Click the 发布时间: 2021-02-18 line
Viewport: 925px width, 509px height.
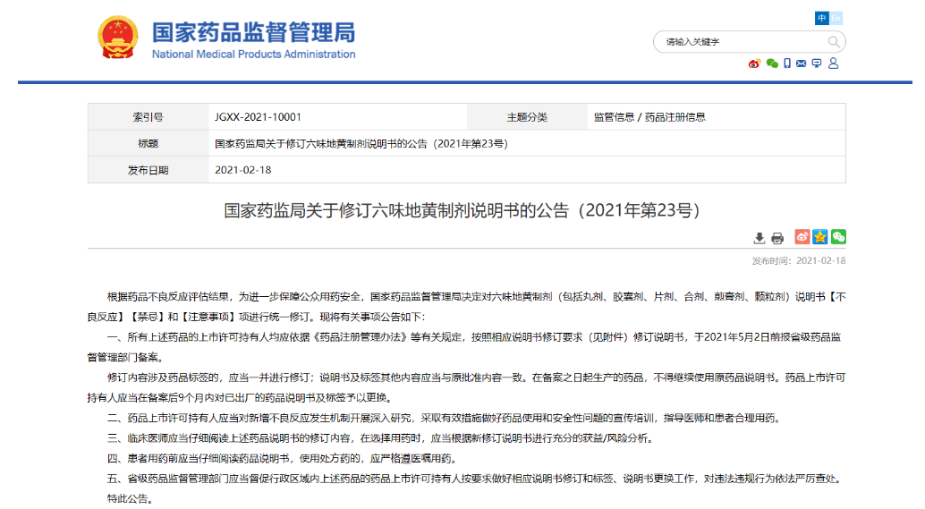798,260
